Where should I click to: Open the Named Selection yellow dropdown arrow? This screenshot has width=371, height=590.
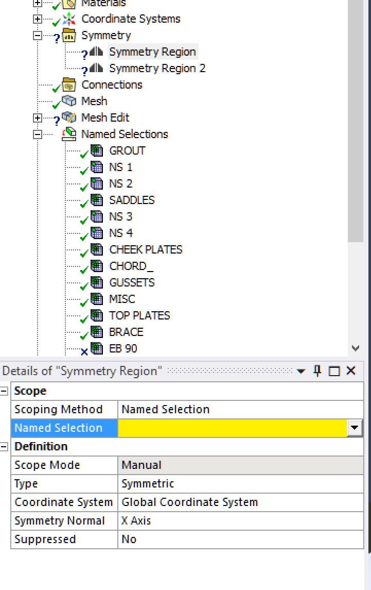[x=354, y=428]
